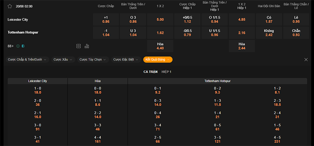The image size is (314, 146).
Task: Click the teal cube icon beside the live icon
Action: (x=23, y=46)
